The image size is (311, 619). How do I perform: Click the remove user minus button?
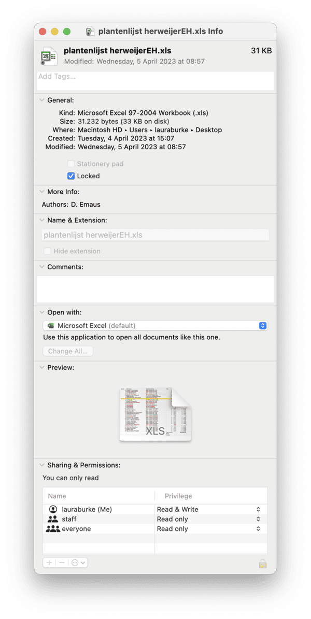click(x=62, y=562)
